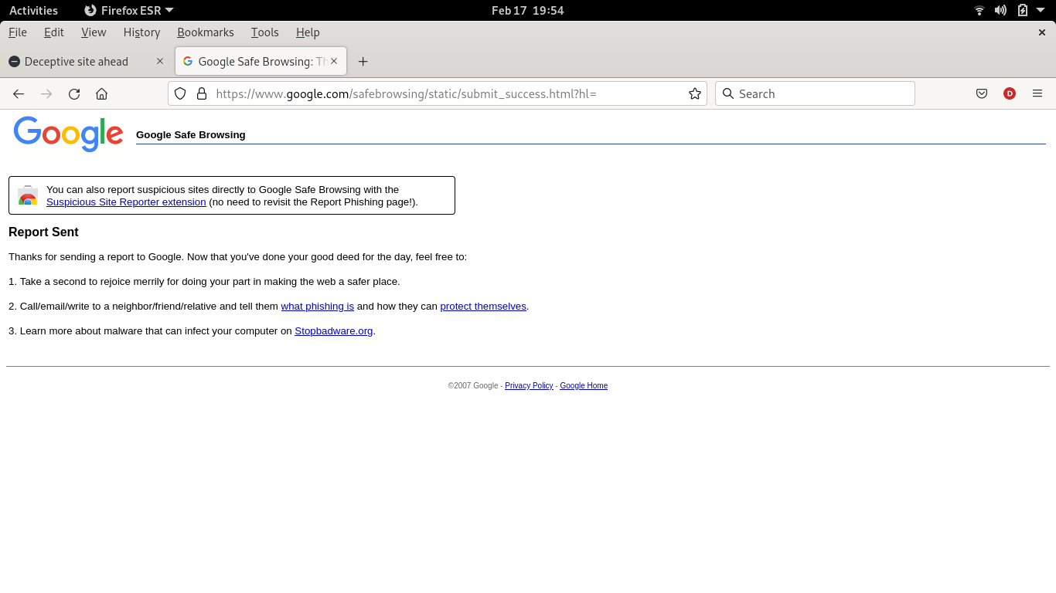Open the protect themselves link
1056x593 pixels.
click(x=483, y=307)
